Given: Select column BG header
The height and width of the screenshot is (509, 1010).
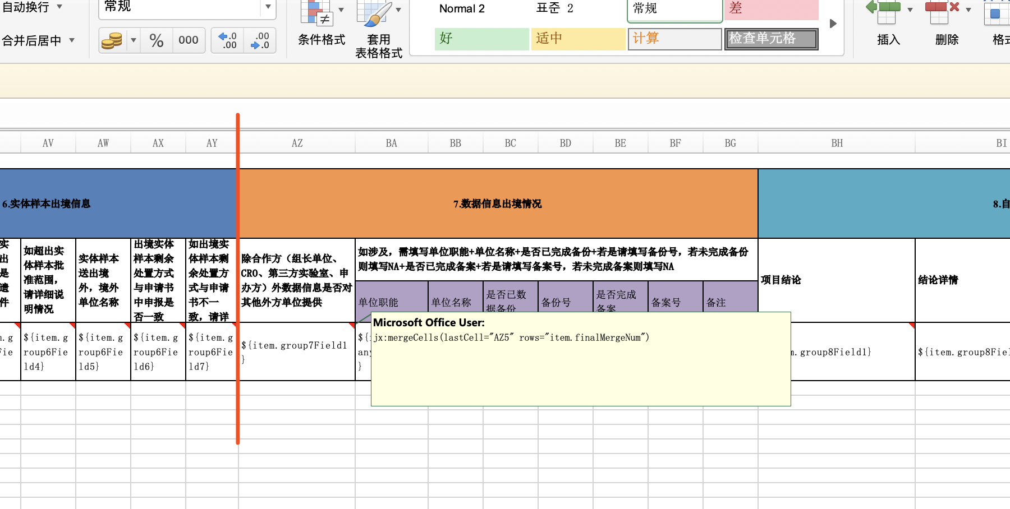Looking at the screenshot, I should click(731, 143).
